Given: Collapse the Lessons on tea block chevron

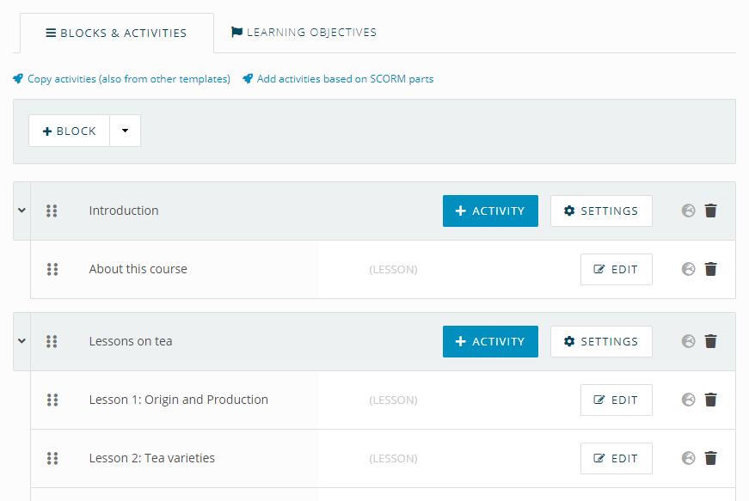Looking at the screenshot, I should (21, 340).
